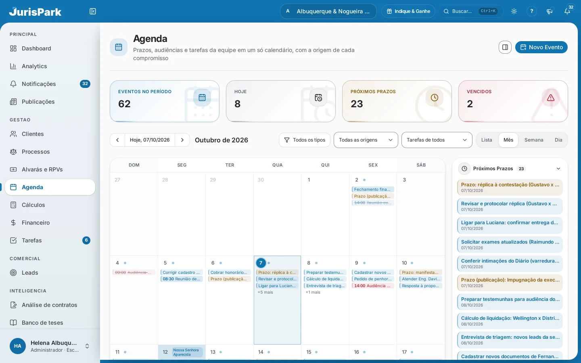
Task: Click the Leads target icon
Action: pos(13,273)
